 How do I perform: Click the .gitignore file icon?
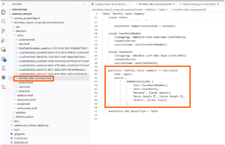pos(12,134)
